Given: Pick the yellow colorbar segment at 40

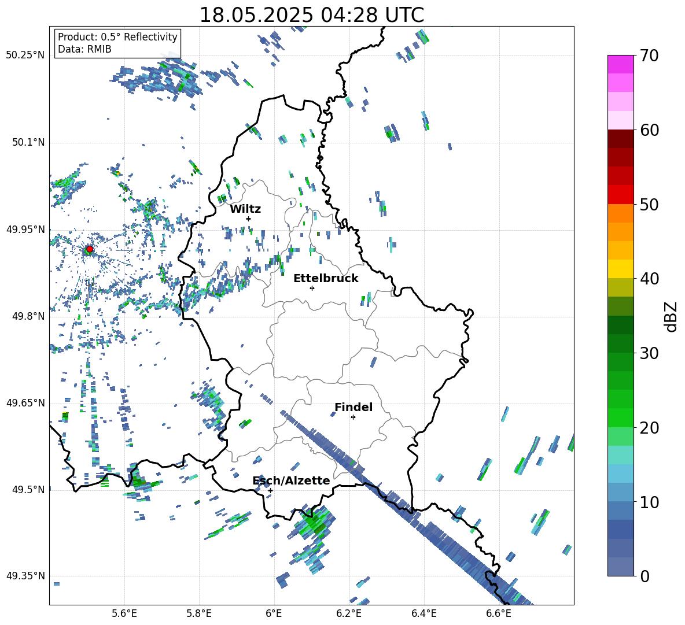Looking at the screenshot, I should (620, 269).
